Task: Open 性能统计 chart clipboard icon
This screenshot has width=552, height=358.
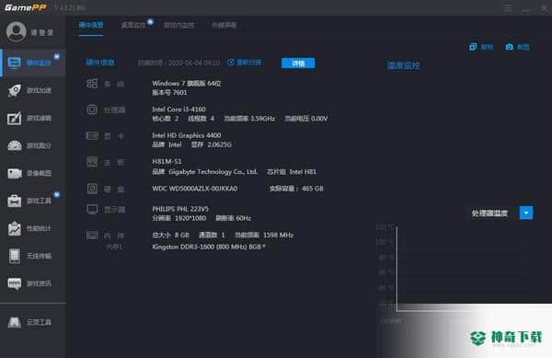Action: click(x=15, y=228)
